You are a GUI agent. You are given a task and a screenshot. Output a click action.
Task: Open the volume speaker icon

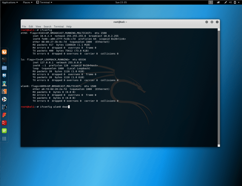230,2
